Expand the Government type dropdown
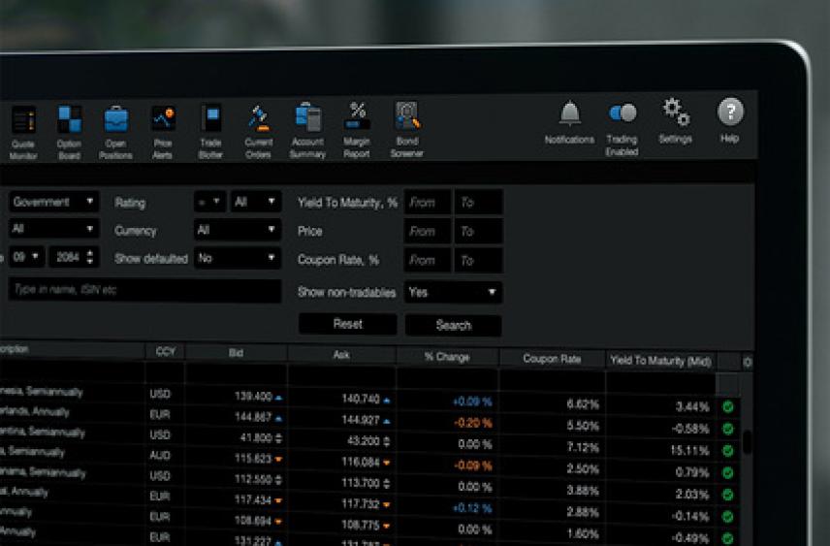This screenshot has height=546, width=830. (54, 203)
